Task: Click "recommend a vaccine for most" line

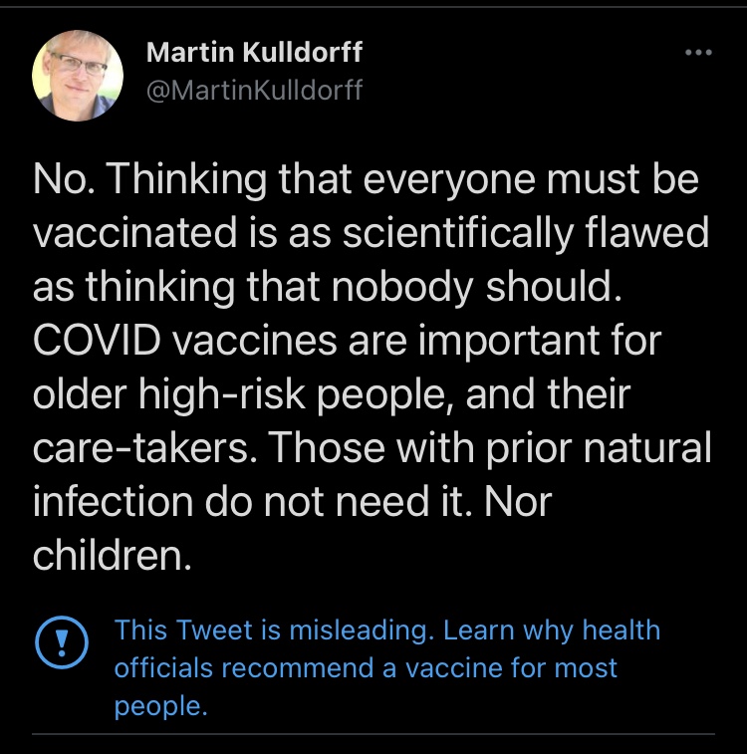Action: [366, 667]
